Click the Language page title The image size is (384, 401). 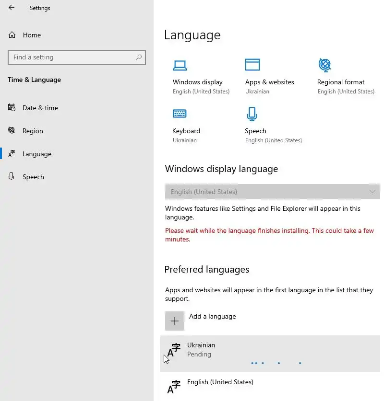pos(192,35)
